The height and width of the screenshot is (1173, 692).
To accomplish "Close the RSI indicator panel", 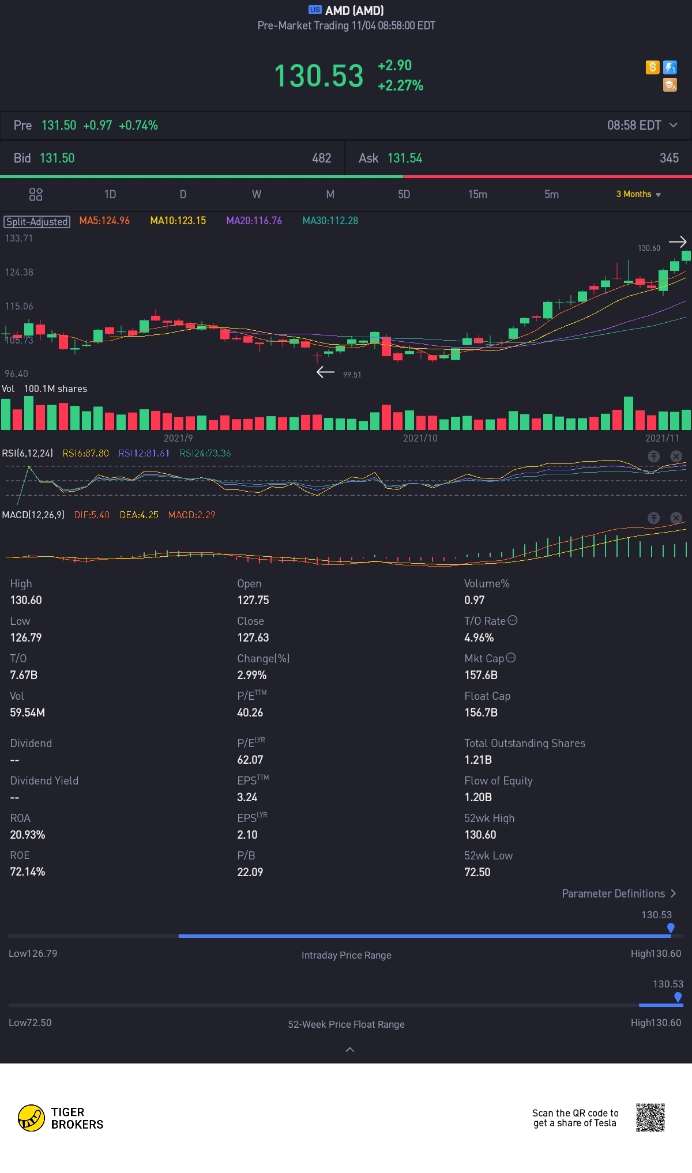I will 676,456.
